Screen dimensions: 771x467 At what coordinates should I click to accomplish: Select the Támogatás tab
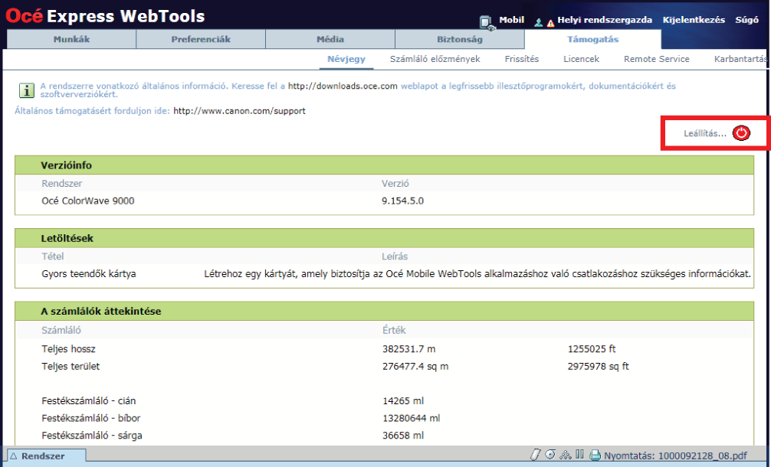click(x=592, y=39)
